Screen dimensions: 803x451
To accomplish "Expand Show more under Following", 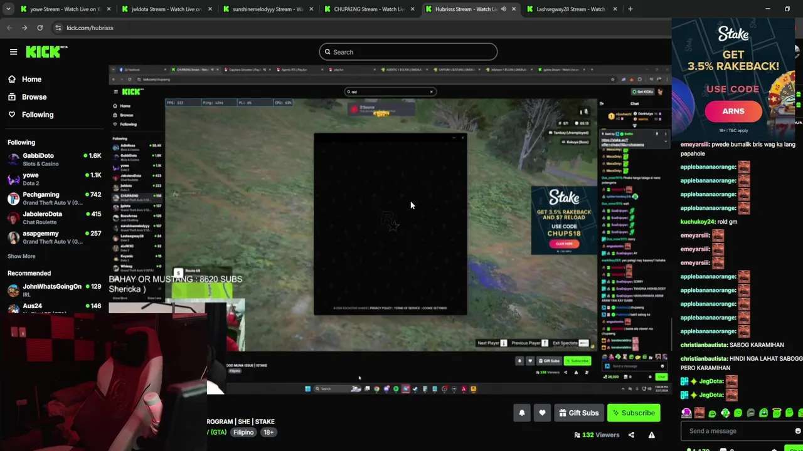I will (21, 256).
